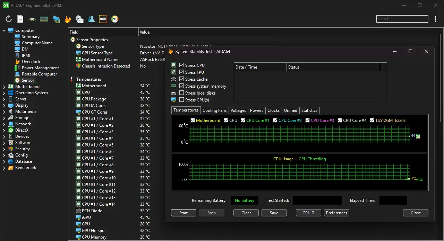The height and width of the screenshot is (241, 444).
Task: Launch the System Stability Test flame icon
Action: (68, 19)
